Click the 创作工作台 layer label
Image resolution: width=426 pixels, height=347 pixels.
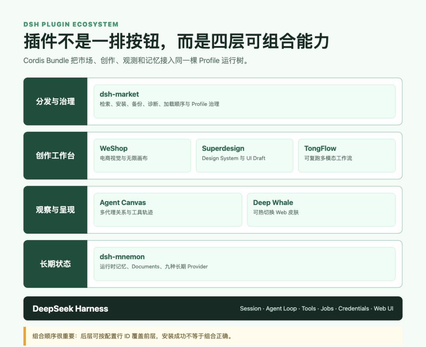click(x=56, y=155)
